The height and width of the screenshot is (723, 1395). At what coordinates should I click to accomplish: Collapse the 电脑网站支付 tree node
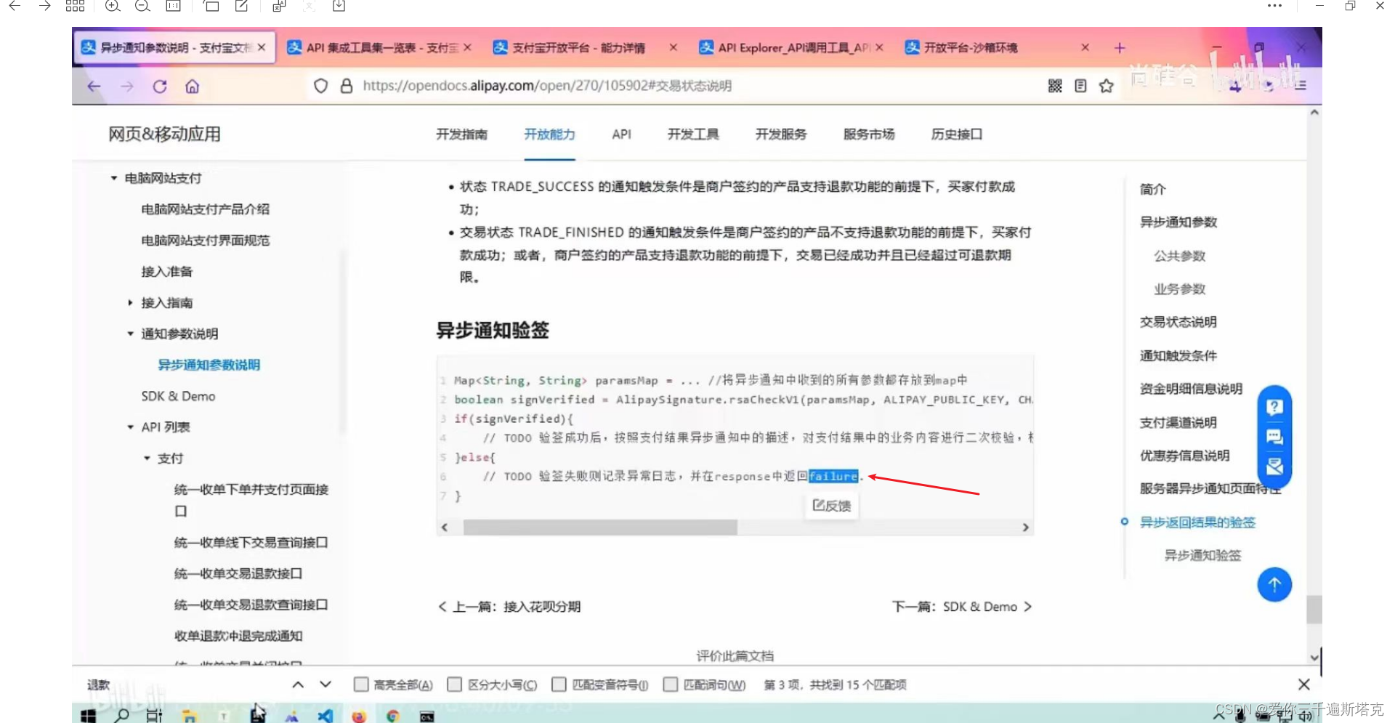point(114,178)
